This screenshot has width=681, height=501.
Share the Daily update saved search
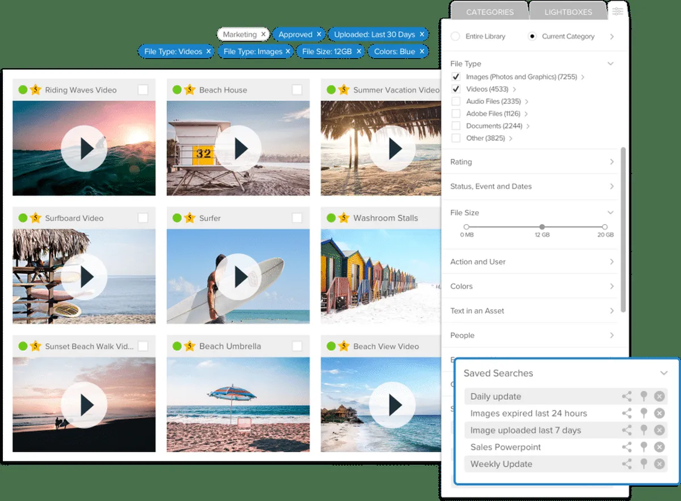point(627,397)
